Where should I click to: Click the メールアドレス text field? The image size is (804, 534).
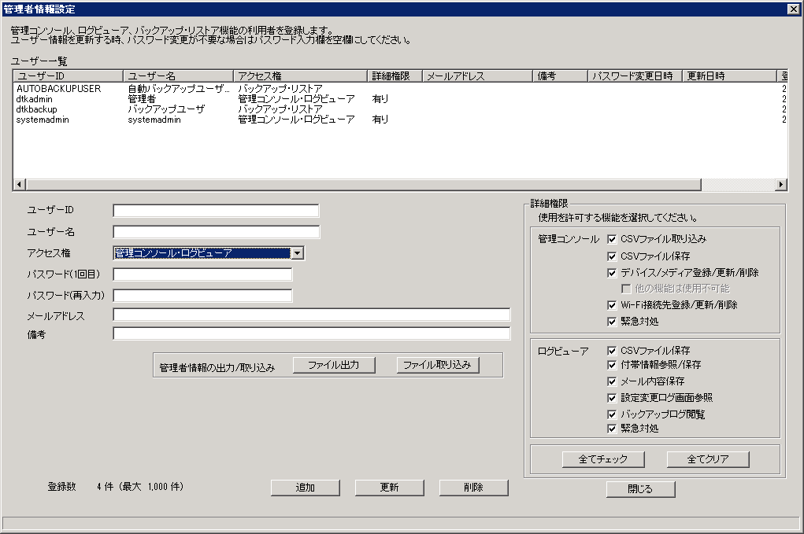[x=311, y=315]
